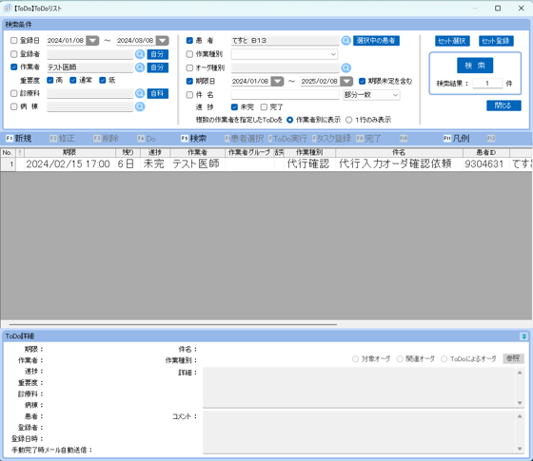Click the large 検索 button

[475, 66]
